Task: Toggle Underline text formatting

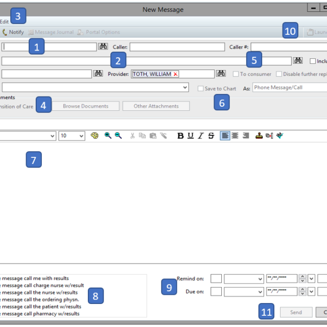Action: coord(191,136)
